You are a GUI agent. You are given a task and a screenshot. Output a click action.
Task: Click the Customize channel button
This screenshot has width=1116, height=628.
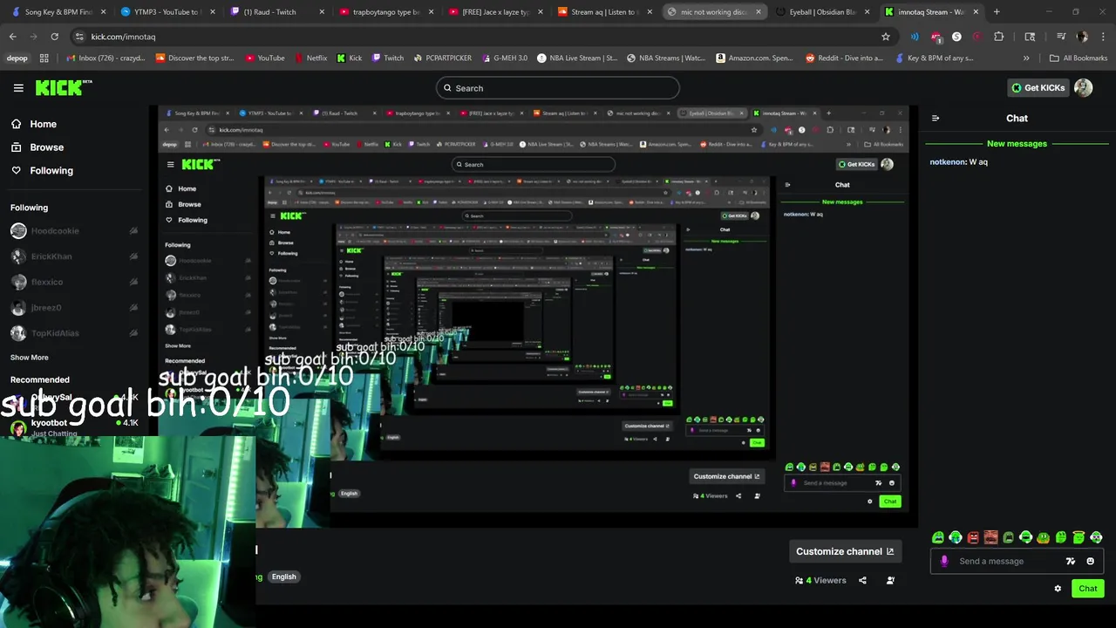point(844,551)
